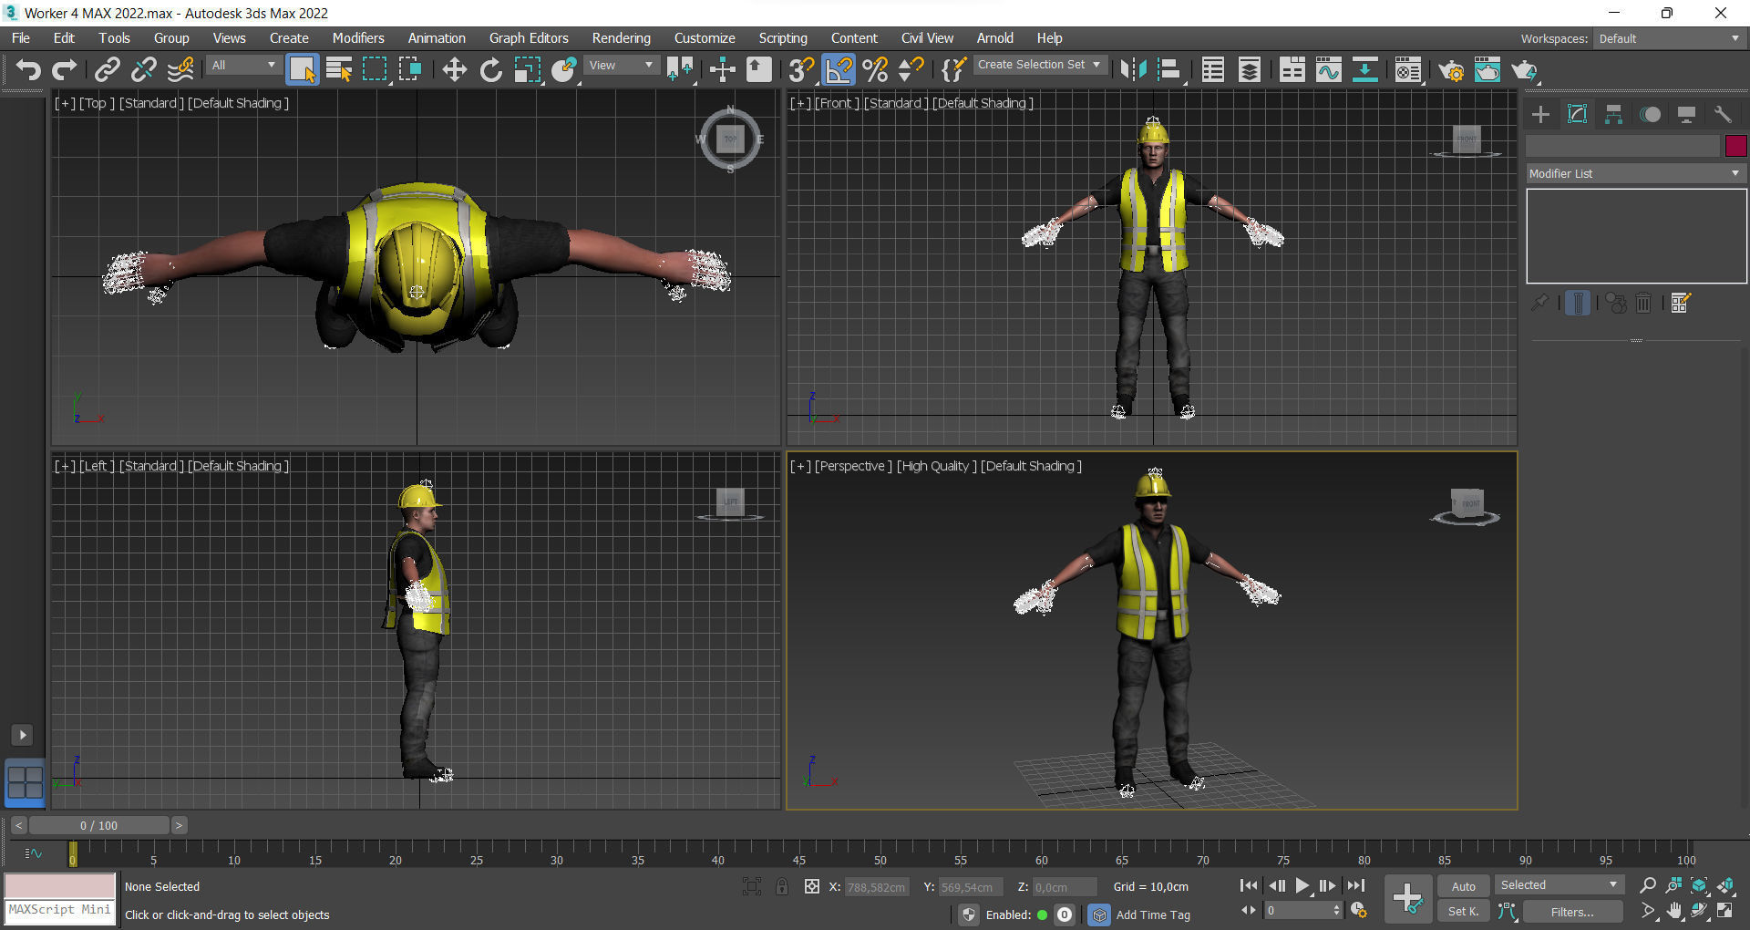Open the View reference coordinate dropdown

coord(621,65)
